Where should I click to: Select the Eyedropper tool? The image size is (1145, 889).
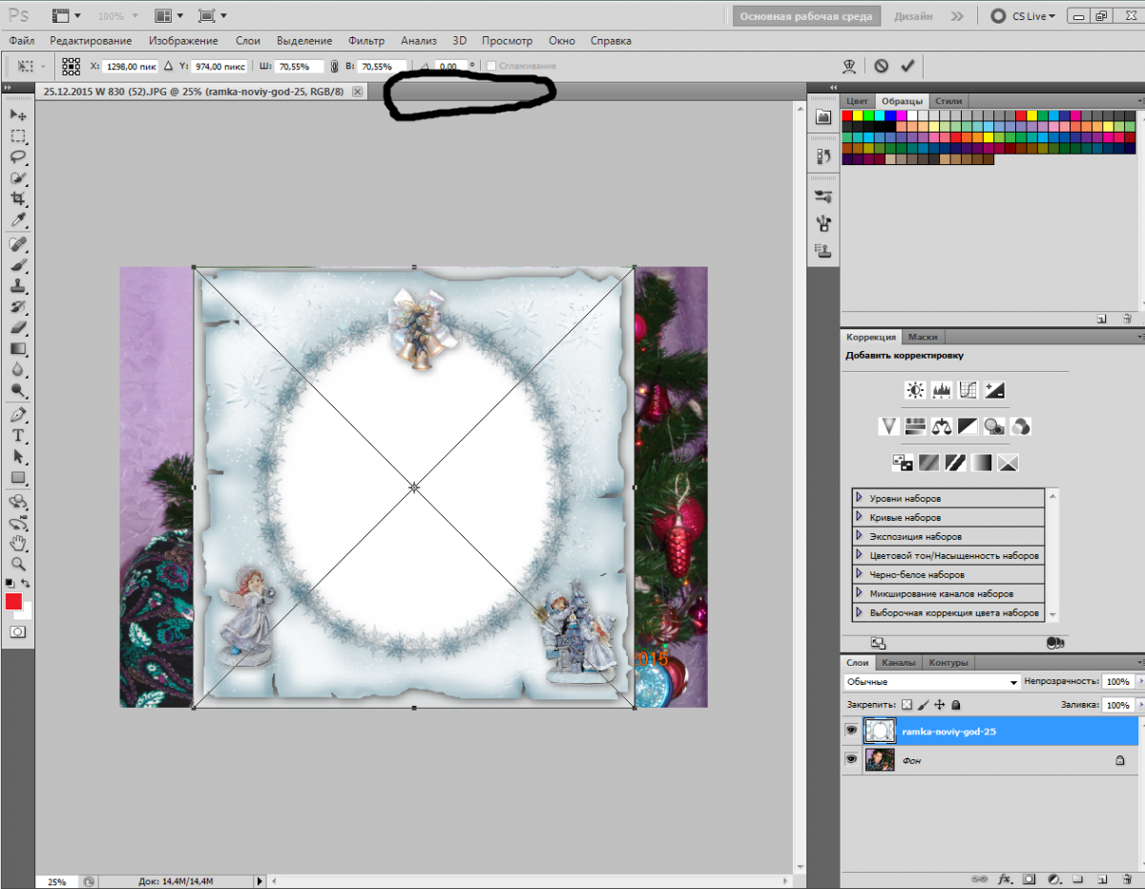[18, 220]
